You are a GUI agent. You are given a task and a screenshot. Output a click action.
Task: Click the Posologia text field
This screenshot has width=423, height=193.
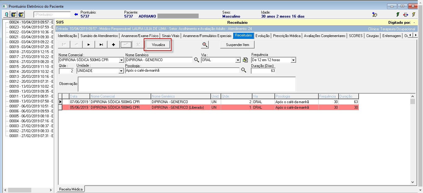point(182,70)
